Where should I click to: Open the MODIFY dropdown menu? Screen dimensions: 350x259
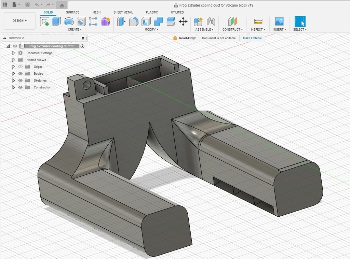click(151, 30)
